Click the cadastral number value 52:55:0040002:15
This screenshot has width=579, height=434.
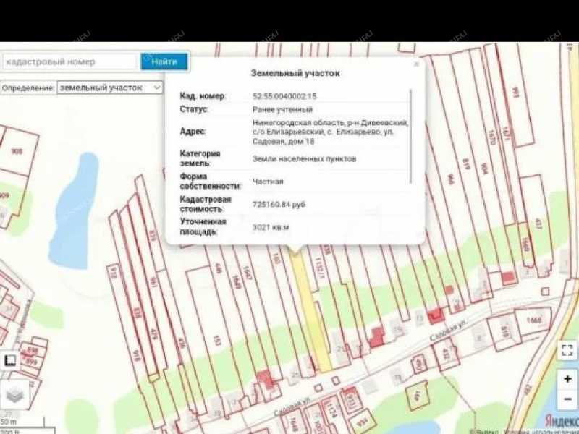click(284, 95)
